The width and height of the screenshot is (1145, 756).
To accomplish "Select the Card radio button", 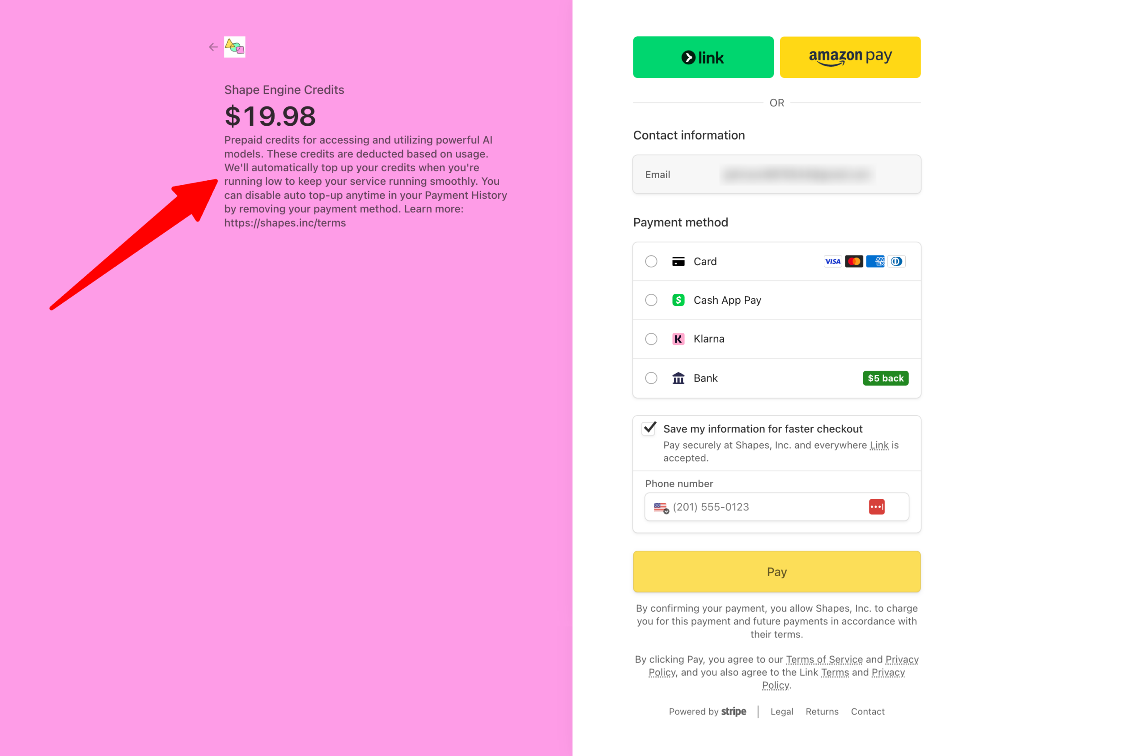I will 651,261.
